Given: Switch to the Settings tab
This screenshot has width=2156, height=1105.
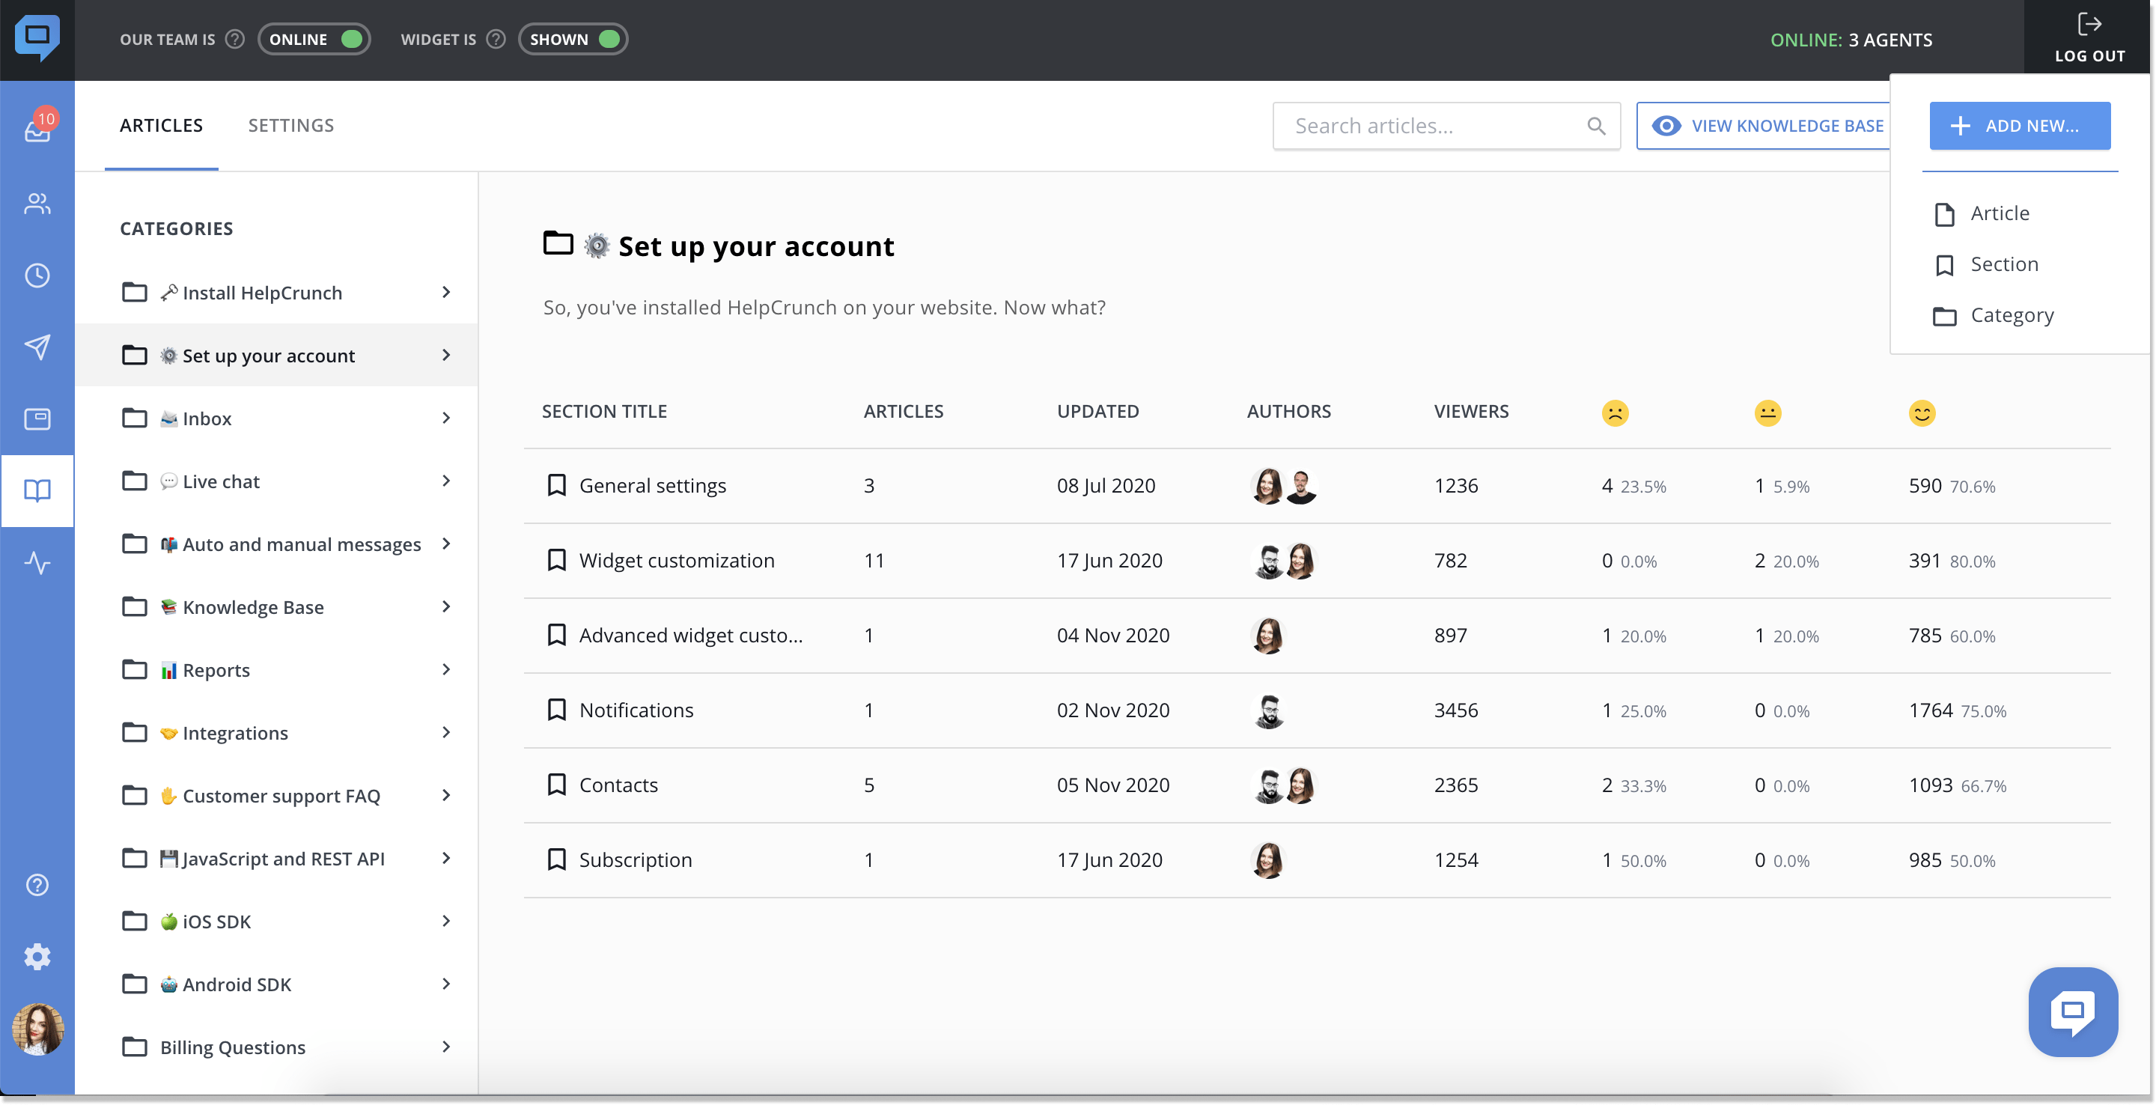Looking at the screenshot, I should 291,126.
